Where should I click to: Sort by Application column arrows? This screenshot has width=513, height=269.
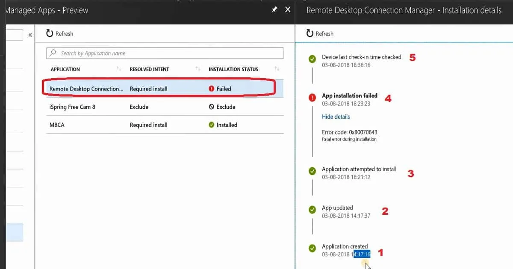[x=119, y=69]
